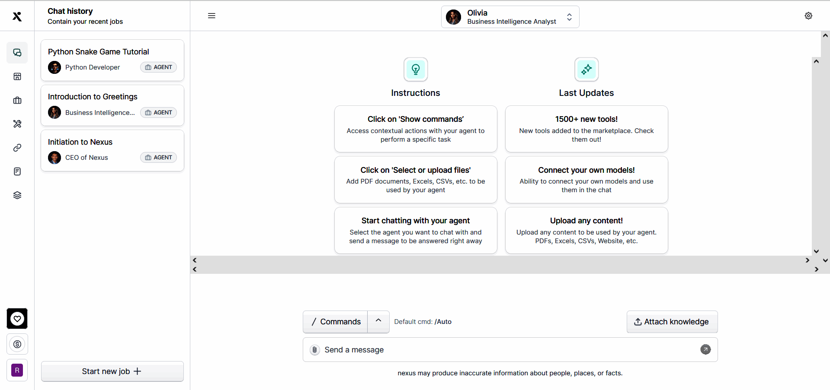
Task: Open the dollar credits icon in sidebar
Action: (x=17, y=344)
